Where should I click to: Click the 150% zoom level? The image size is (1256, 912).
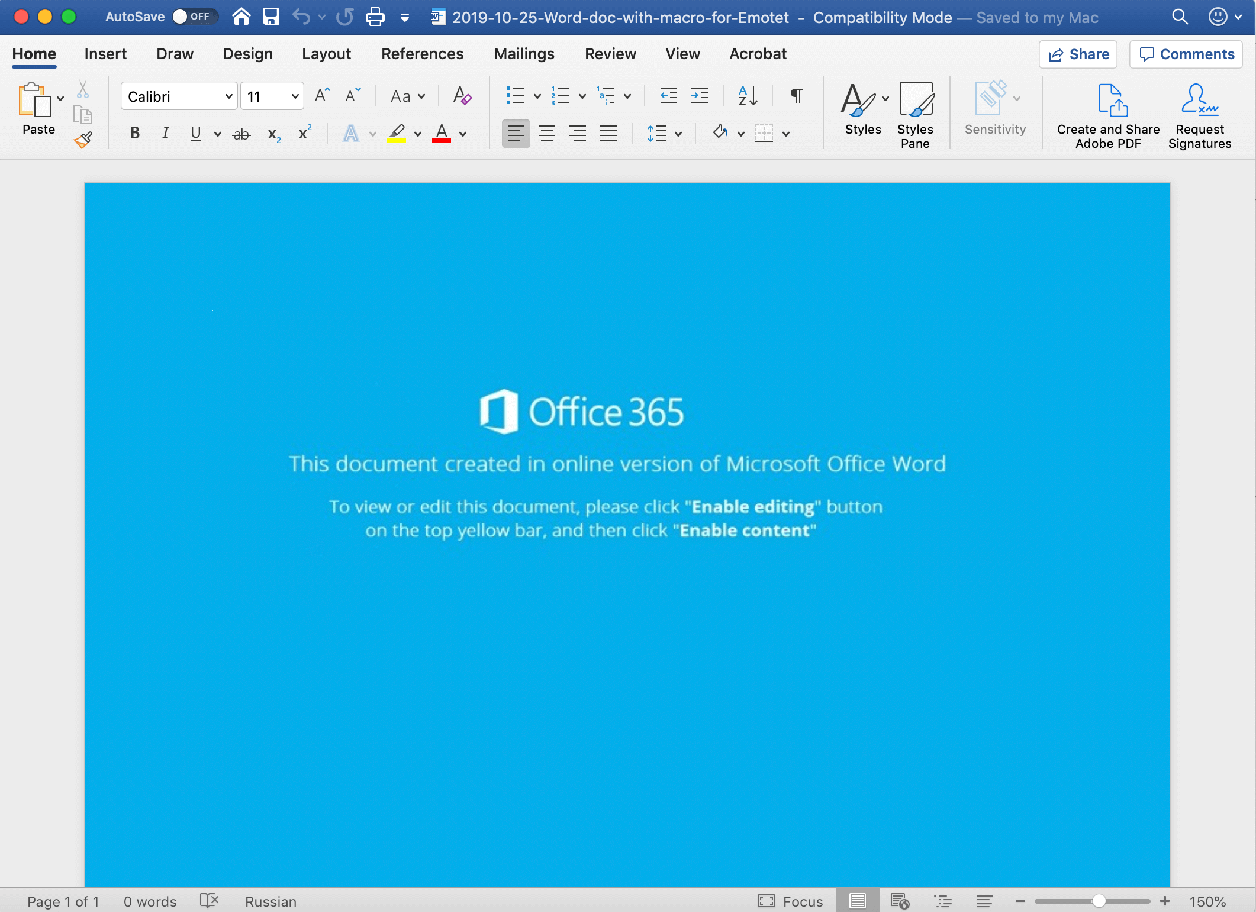coord(1207,901)
